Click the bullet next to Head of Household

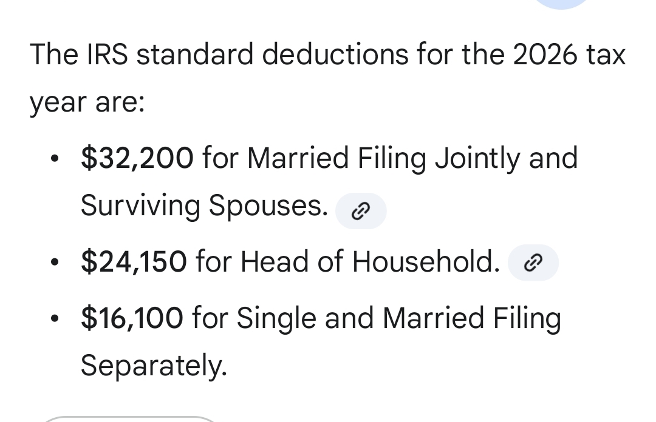(55, 263)
